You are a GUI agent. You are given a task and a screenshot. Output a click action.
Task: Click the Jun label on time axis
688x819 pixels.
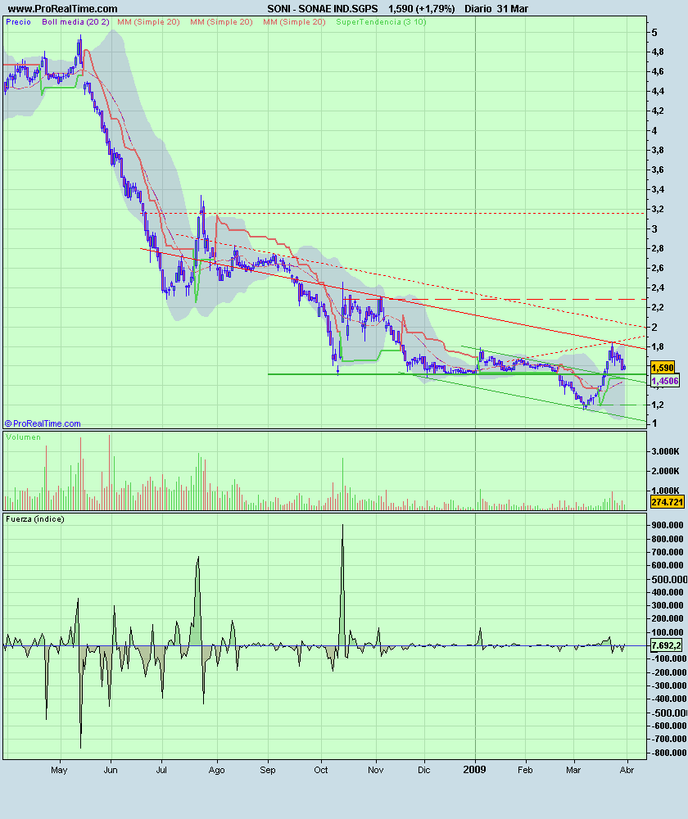(x=111, y=770)
